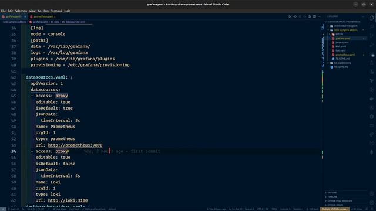The height and width of the screenshot is (211, 376).
Task: Click the istio-samples-addons breadcrumb
Action: tap(14, 22)
